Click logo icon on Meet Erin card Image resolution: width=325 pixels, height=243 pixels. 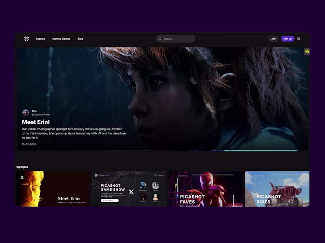tap(22, 177)
